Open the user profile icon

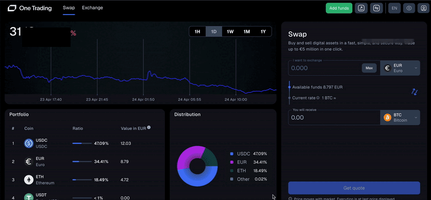(423, 8)
